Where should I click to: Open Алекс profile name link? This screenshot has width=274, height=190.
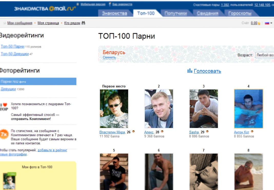click(149, 132)
